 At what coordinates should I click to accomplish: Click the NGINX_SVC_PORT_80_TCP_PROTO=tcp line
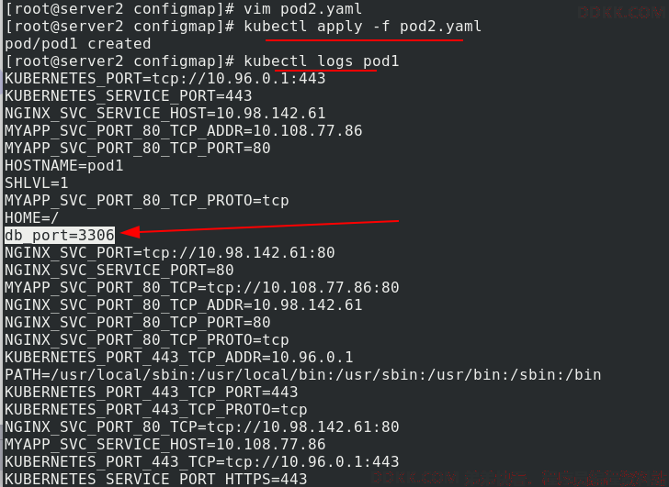click(x=147, y=340)
